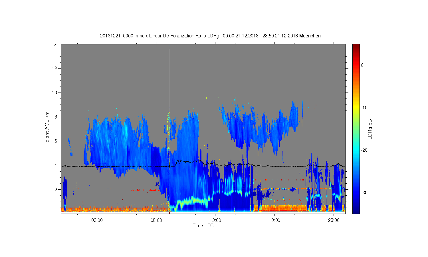This screenshot has height=257, width=428.
Task: Click the cyan-yellow bright band near 11:00
Action: pyautogui.click(x=193, y=202)
